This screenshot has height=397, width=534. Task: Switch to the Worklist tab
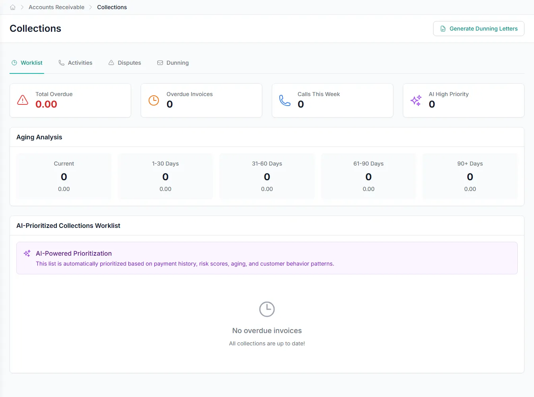coord(27,63)
